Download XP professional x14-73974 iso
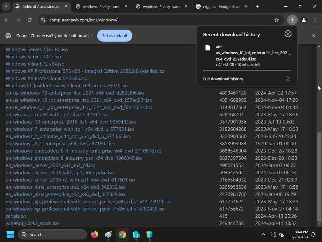The height and width of the screenshot is (242, 322). (x=88, y=201)
